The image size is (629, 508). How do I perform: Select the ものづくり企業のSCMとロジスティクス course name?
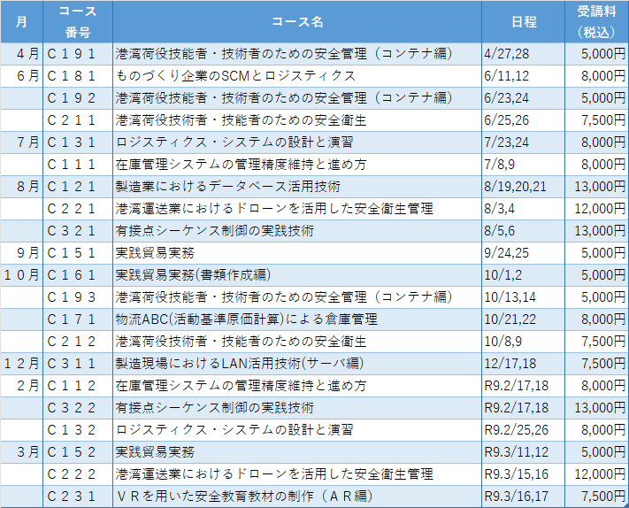[x=236, y=75]
